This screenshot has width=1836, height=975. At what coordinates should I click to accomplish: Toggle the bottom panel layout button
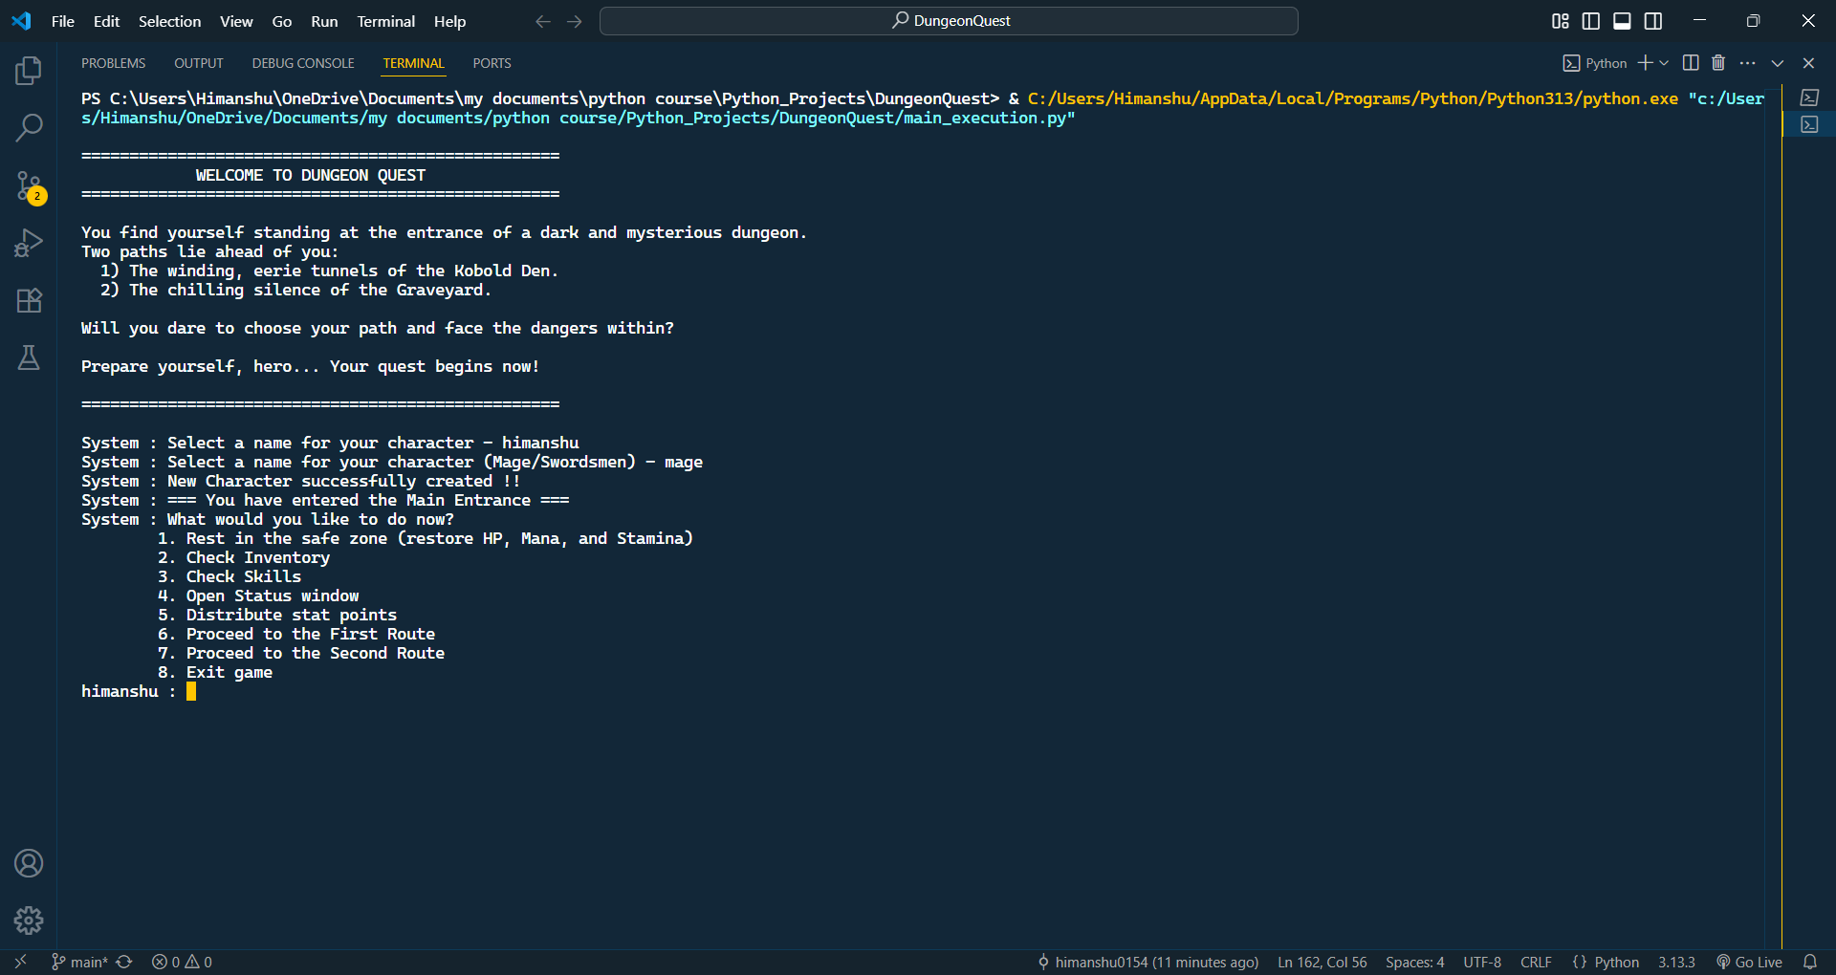coord(1622,21)
